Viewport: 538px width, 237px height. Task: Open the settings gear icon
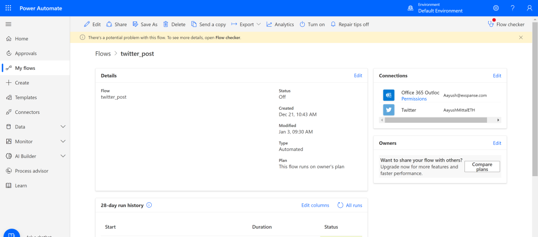(x=496, y=8)
